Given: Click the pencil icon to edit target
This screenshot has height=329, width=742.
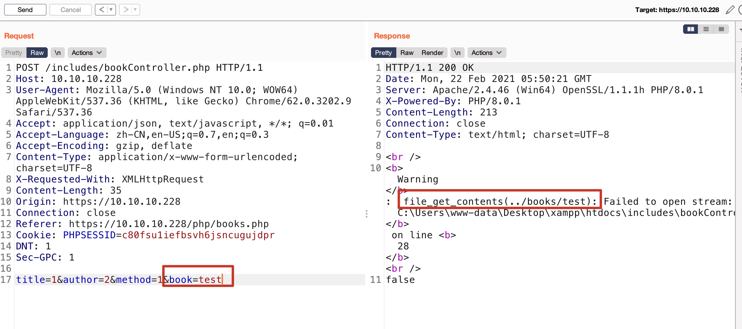Looking at the screenshot, I should point(730,10).
